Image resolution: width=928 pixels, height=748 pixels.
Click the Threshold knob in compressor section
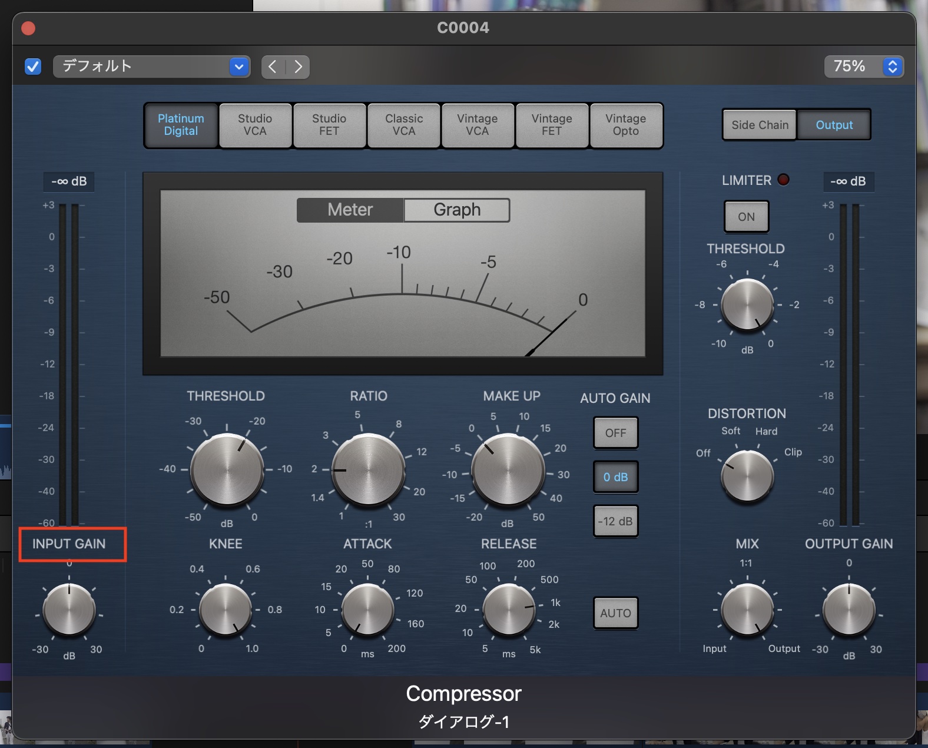pos(227,470)
